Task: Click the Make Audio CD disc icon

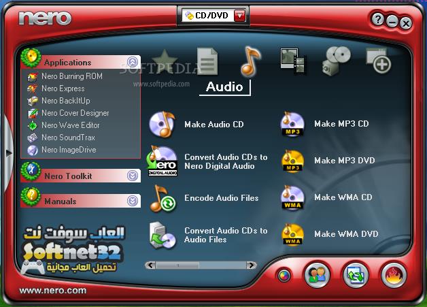Action: coord(163,124)
